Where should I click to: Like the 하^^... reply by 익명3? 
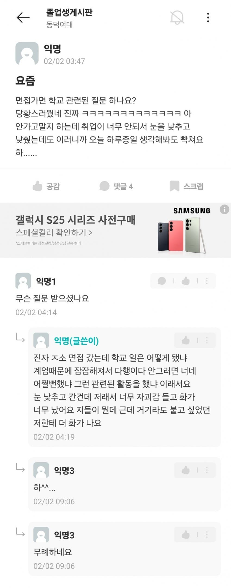[x=186, y=470]
